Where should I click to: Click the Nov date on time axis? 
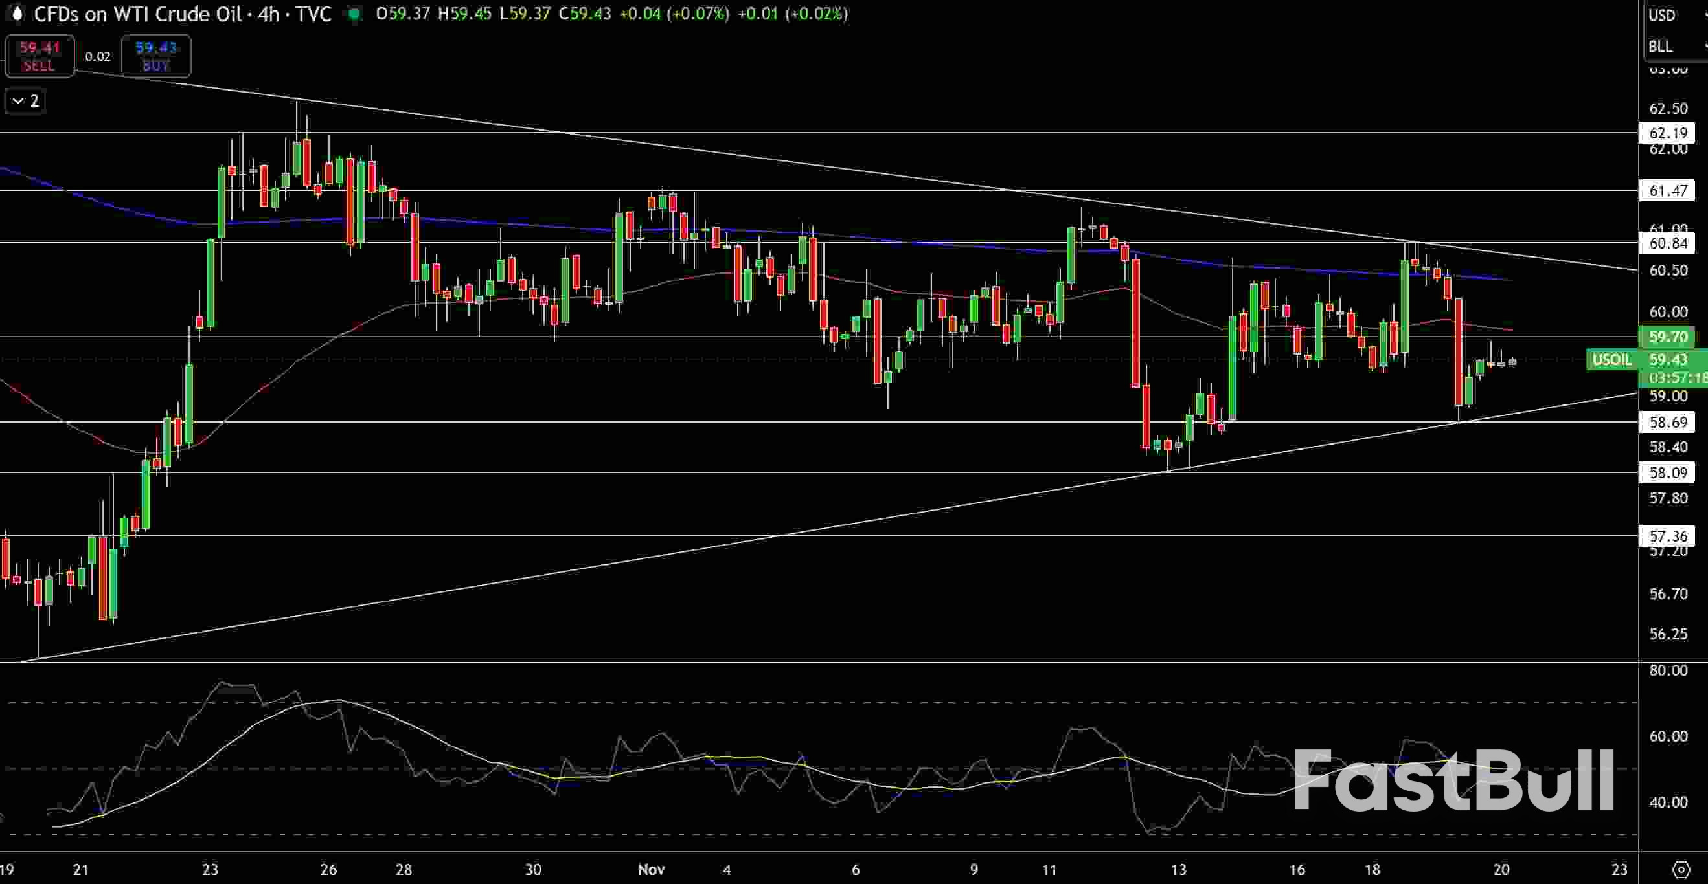click(650, 868)
